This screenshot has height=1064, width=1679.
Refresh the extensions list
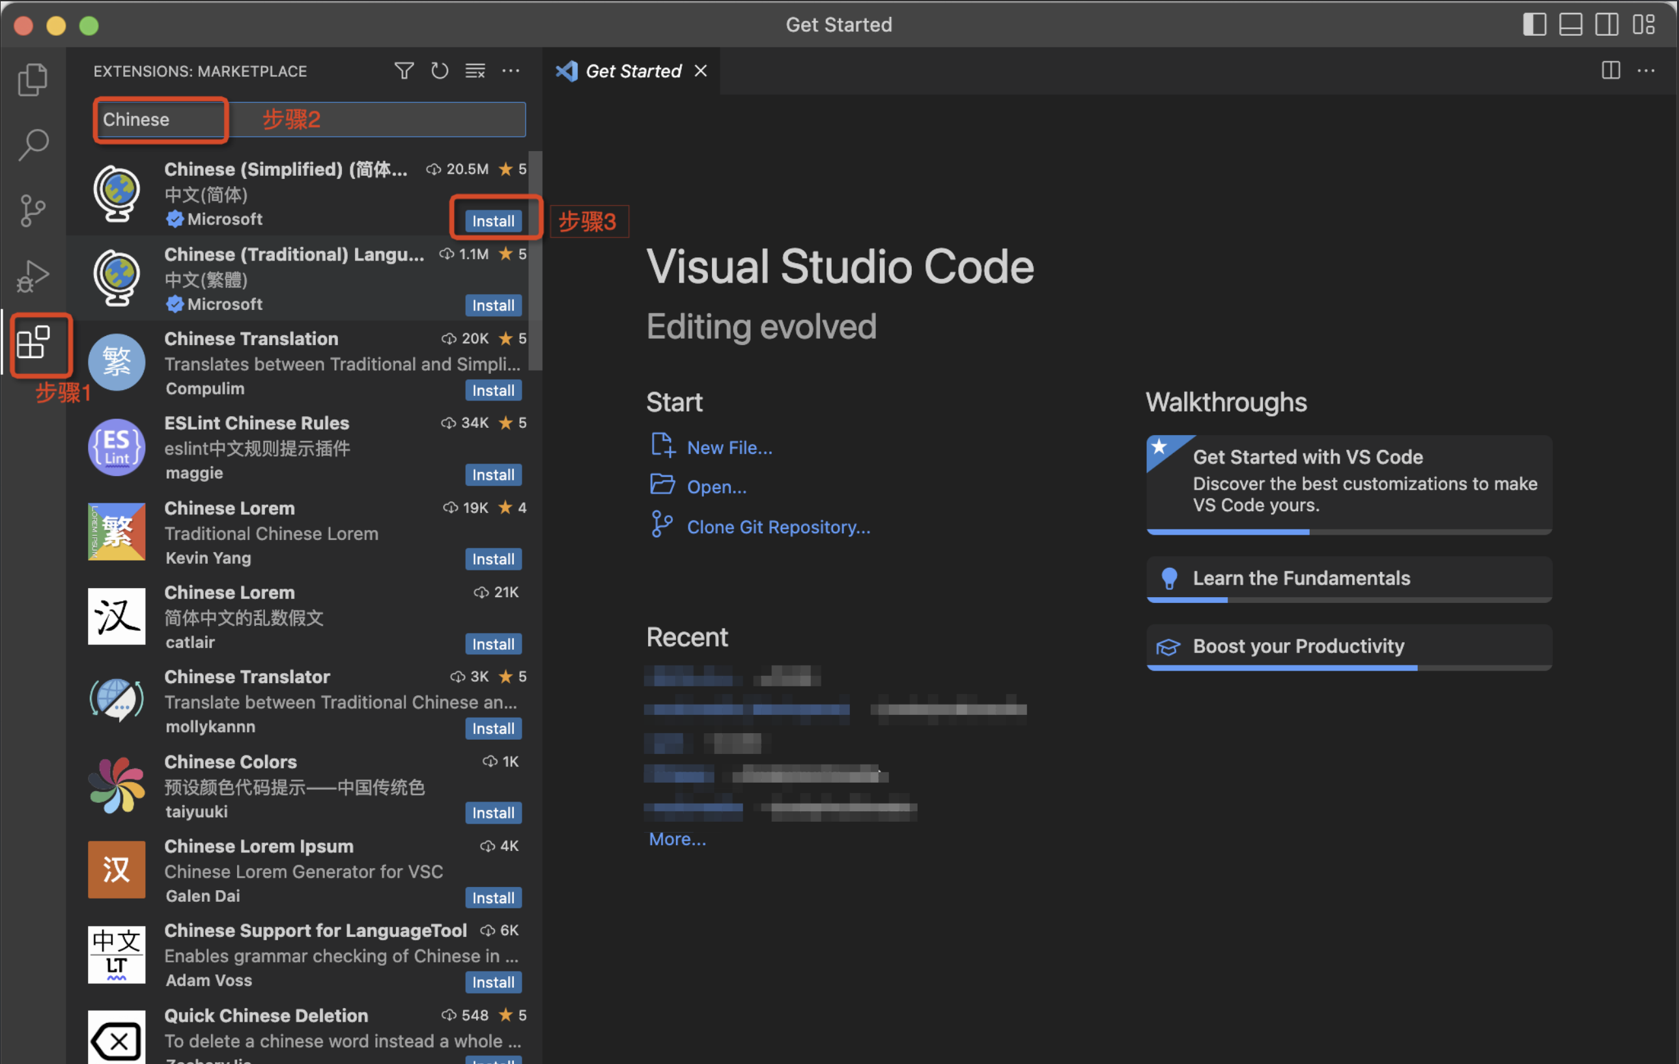(x=439, y=70)
